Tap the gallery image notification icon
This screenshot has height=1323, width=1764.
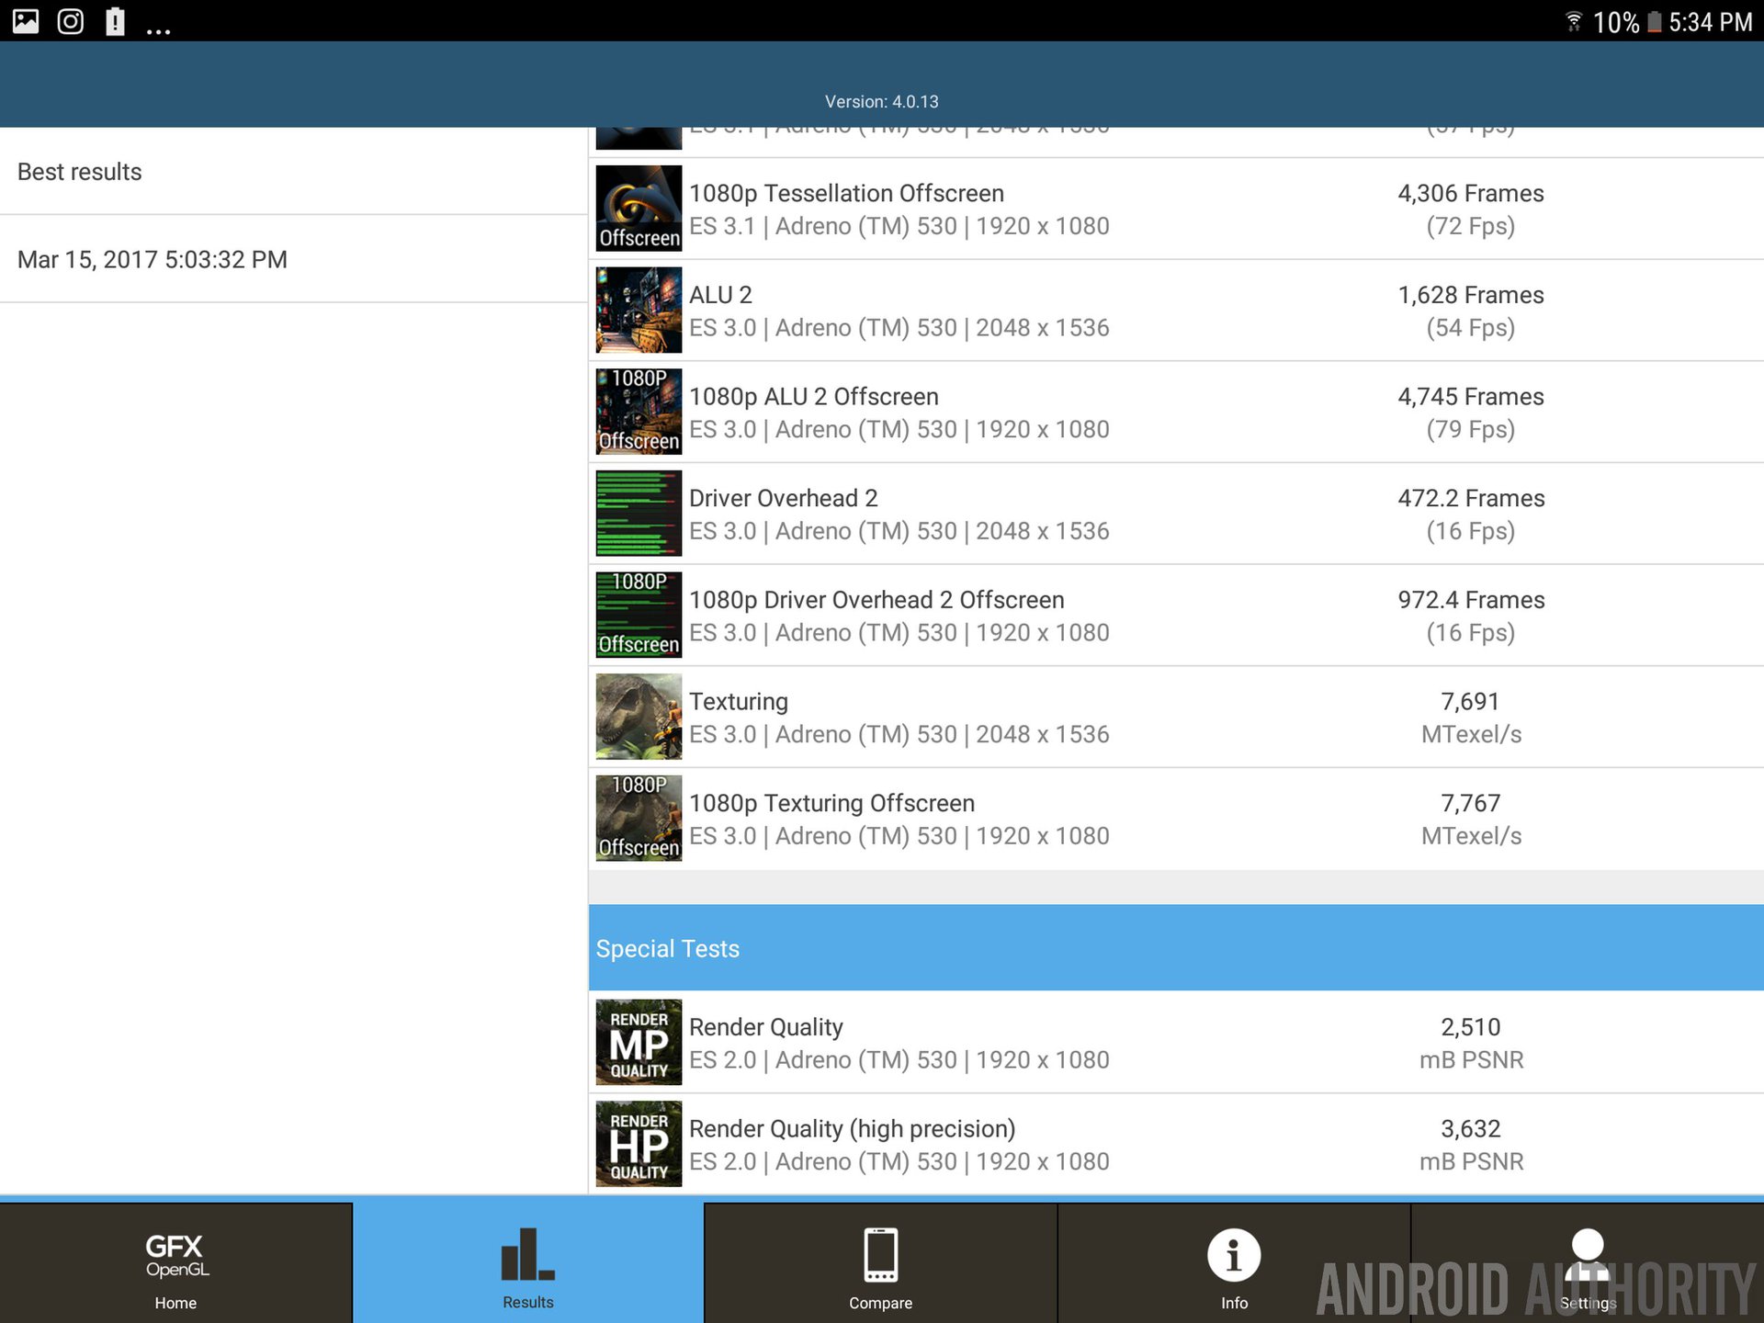pos(26,21)
